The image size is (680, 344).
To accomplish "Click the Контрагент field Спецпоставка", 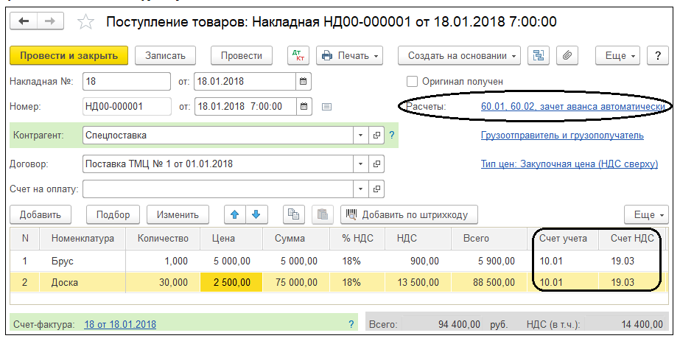I will [x=218, y=136].
